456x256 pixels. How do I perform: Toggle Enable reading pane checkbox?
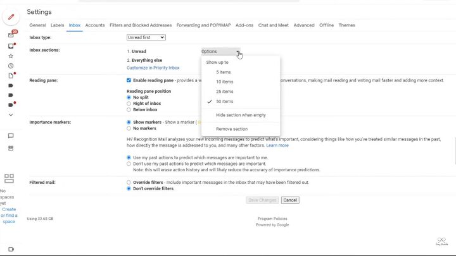[129, 80]
